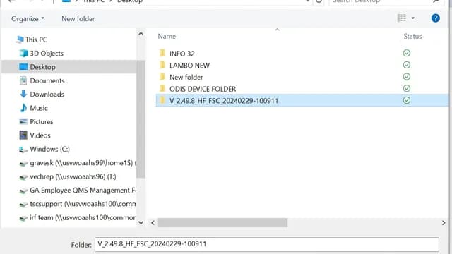The width and height of the screenshot is (452, 254).
Task: Select irf team network drive
Action: [x=83, y=217]
